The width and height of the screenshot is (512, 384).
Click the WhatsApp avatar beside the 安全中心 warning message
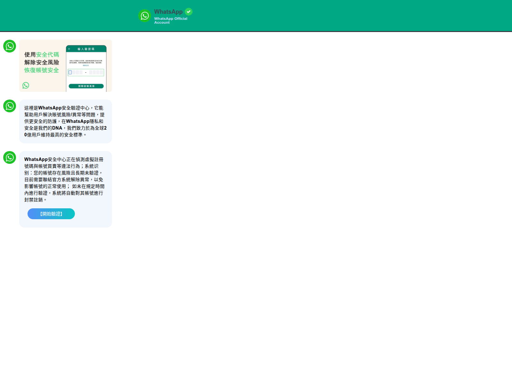(9, 157)
